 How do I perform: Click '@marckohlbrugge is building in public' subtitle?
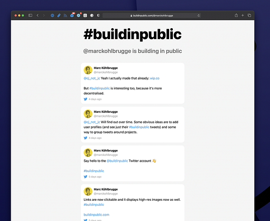click(133, 51)
